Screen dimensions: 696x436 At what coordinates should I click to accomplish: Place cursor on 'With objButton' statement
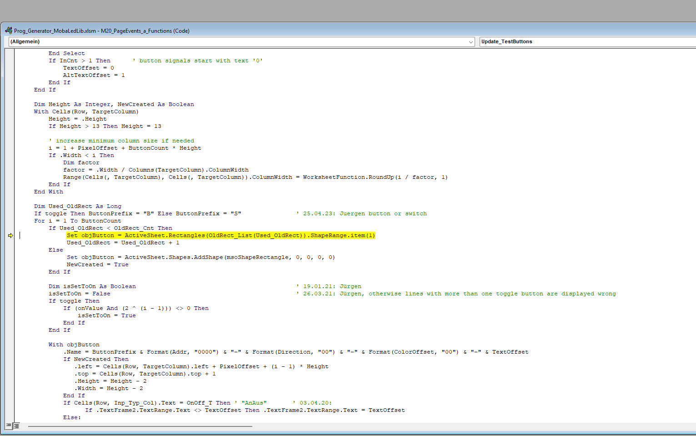74,345
